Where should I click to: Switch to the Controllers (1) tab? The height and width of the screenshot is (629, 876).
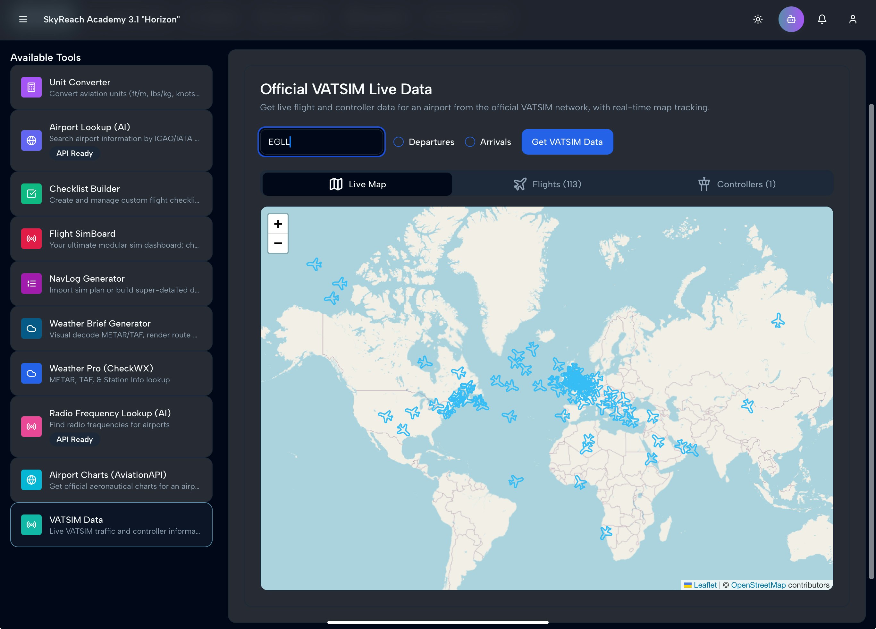(737, 184)
